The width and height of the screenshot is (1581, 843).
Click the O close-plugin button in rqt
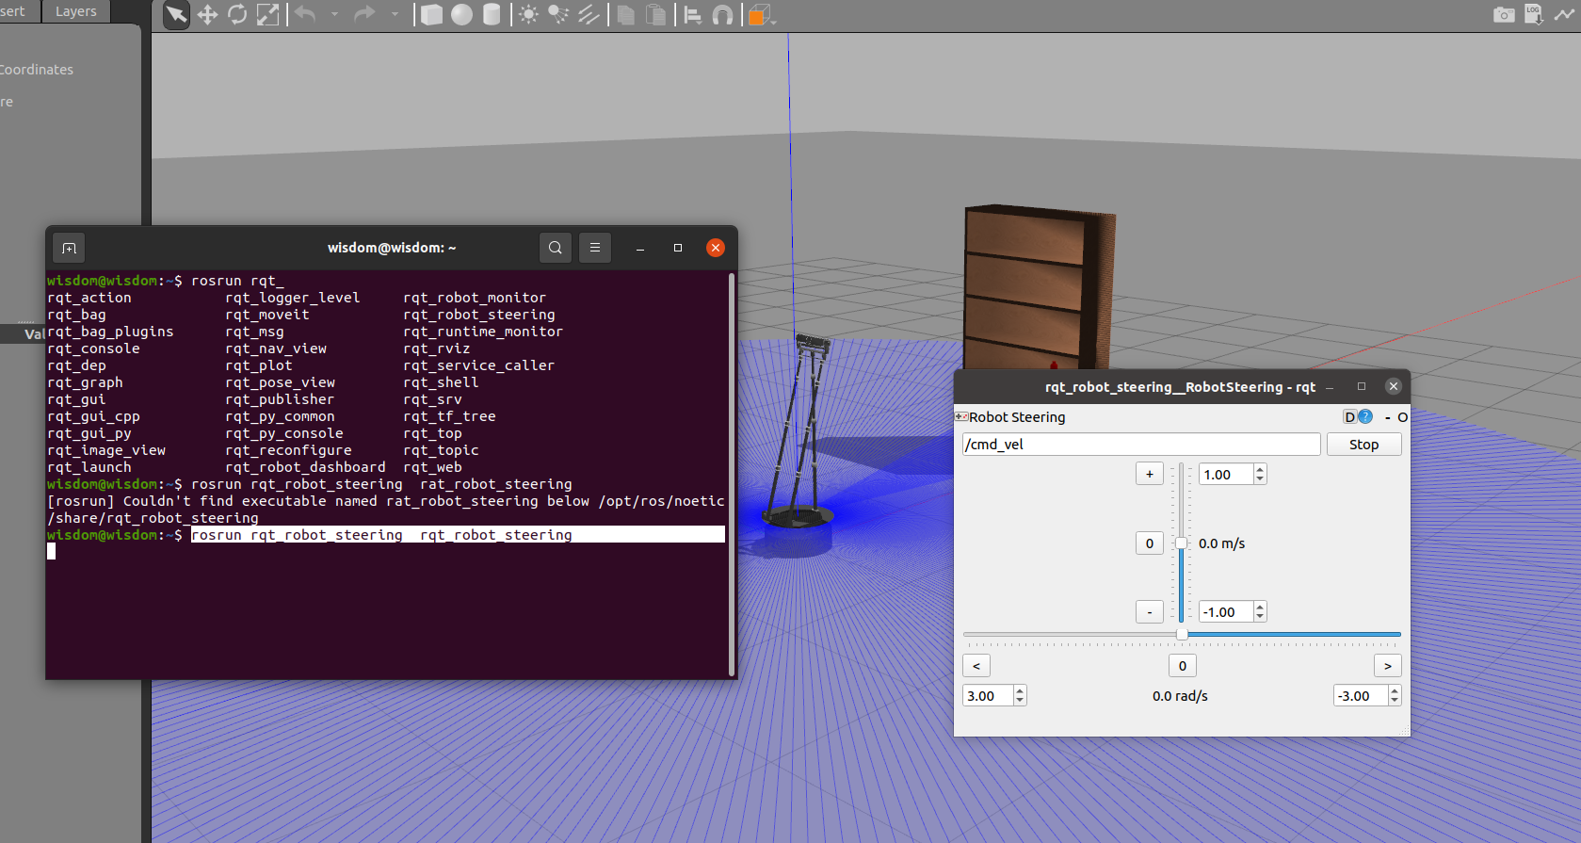tap(1402, 417)
